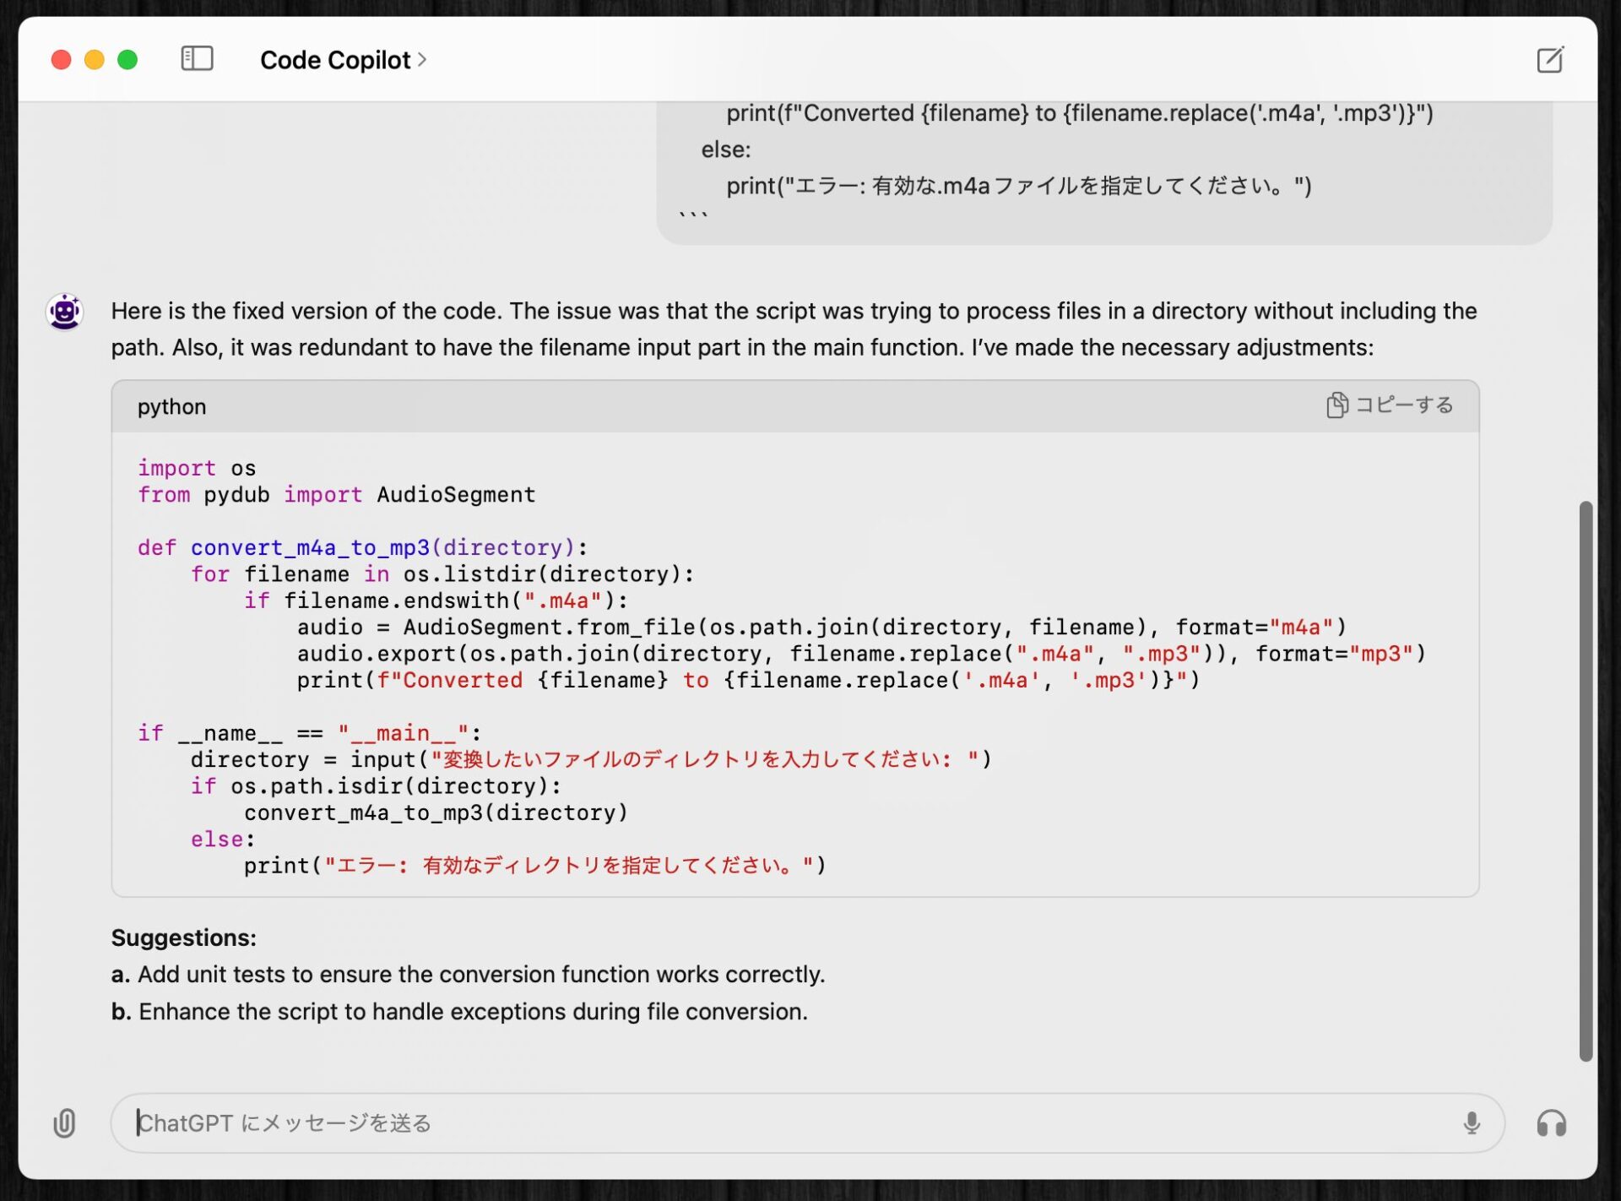Minimize window using yellow button
This screenshot has height=1201, width=1621.
95,60
